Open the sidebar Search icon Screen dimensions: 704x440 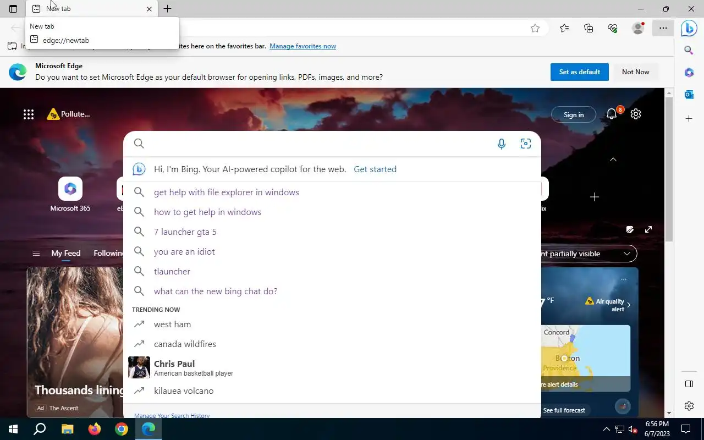689,51
